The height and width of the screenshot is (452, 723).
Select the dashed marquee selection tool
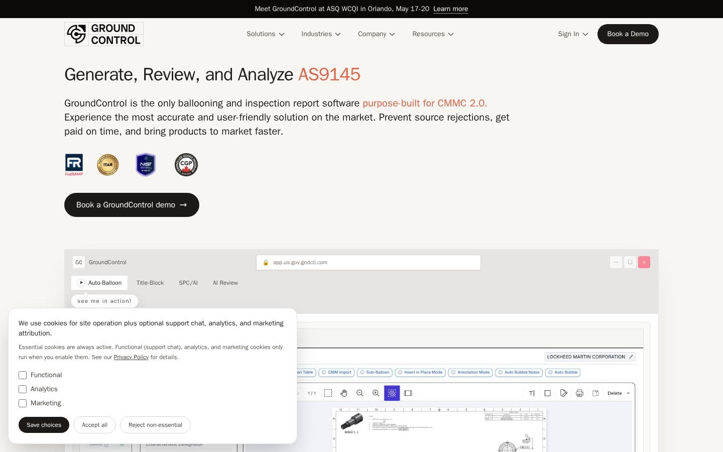(328, 393)
